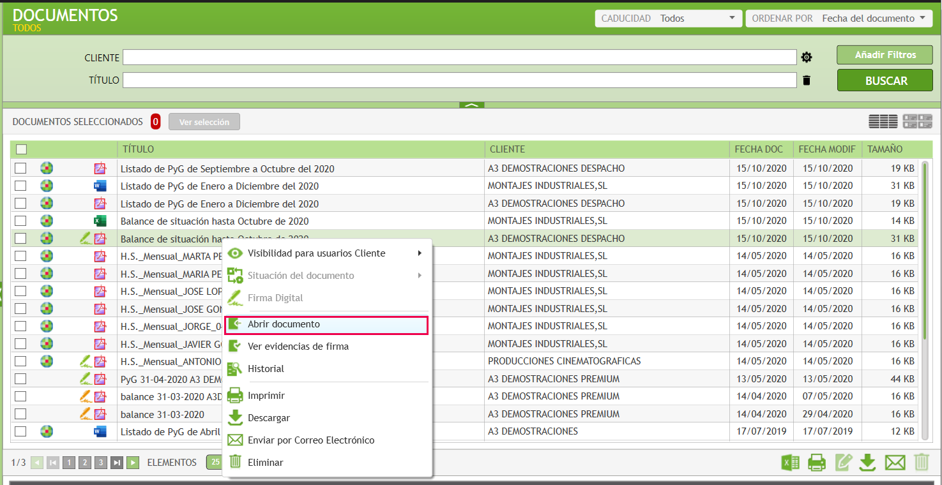Image resolution: width=942 pixels, height=485 pixels.
Task: Check the box for PyG 31-04-2020 row
Action: [20, 378]
